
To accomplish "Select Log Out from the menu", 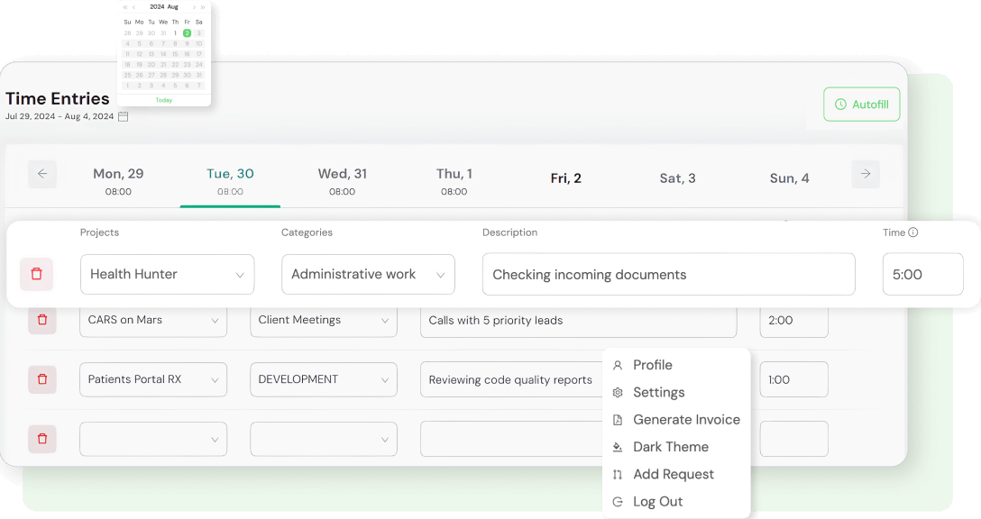I will (657, 502).
